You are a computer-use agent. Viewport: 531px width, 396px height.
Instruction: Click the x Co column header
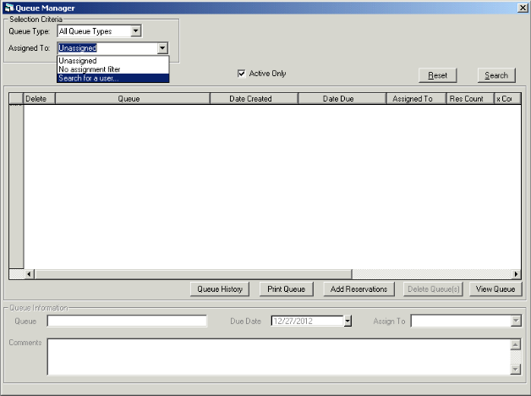coord(507,98)
